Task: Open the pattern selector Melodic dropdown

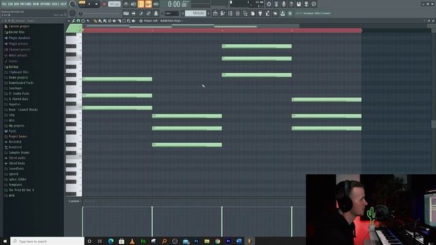Action: (196, 13)
